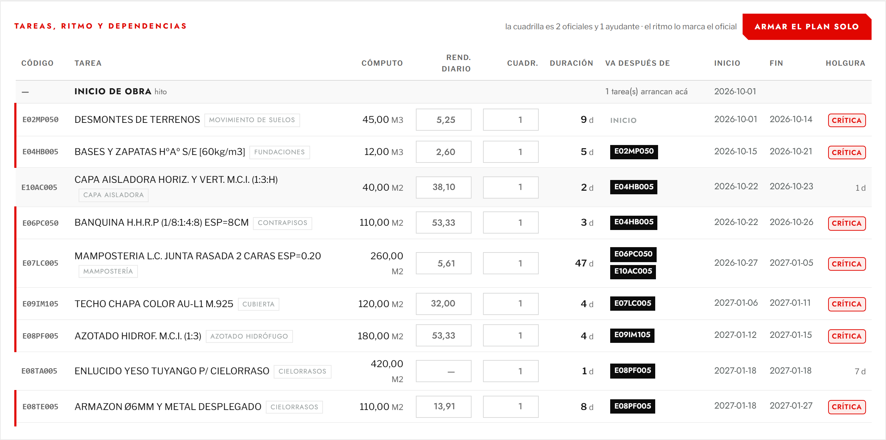Click the CUBIERTA category tag
Viewport: 886px width, 440px height.
tap(258, 304)
